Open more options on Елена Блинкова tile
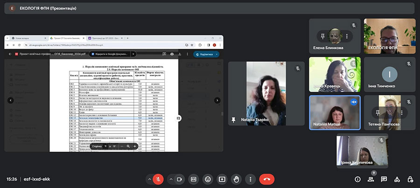The image size is (420, 188). (x=347, y=36)
